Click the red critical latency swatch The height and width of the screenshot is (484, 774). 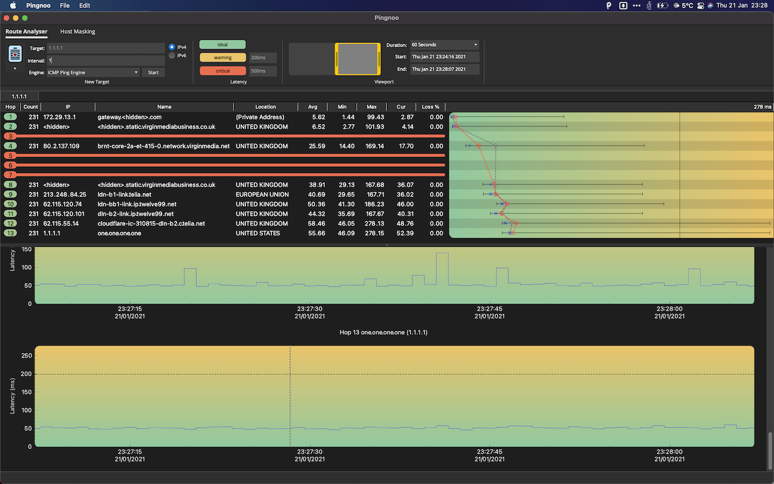[223, 71]
